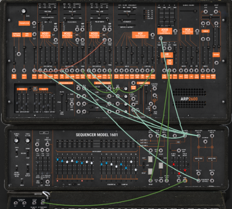This screenshot has height=209, width=232.
Task: Click the orange AR envelope label
Action: pos(166,55)
